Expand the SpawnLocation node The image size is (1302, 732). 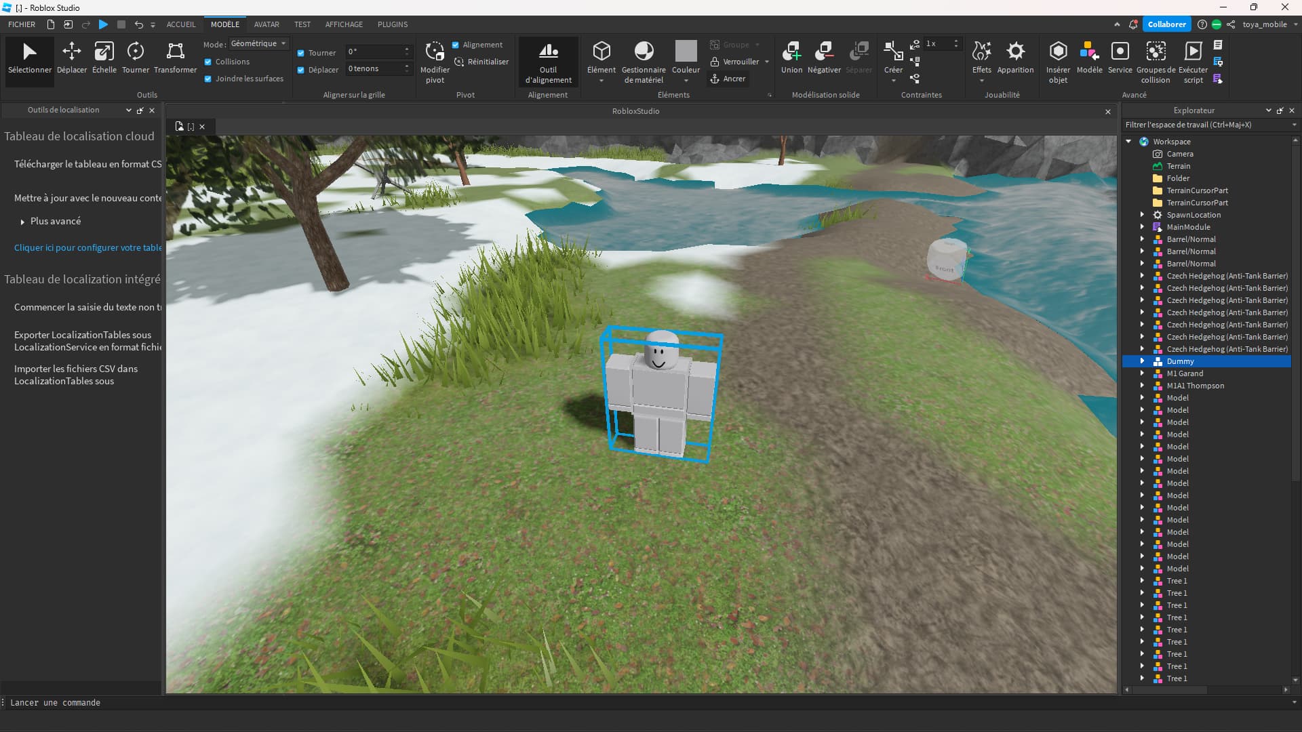click(x=1142, y=214)
